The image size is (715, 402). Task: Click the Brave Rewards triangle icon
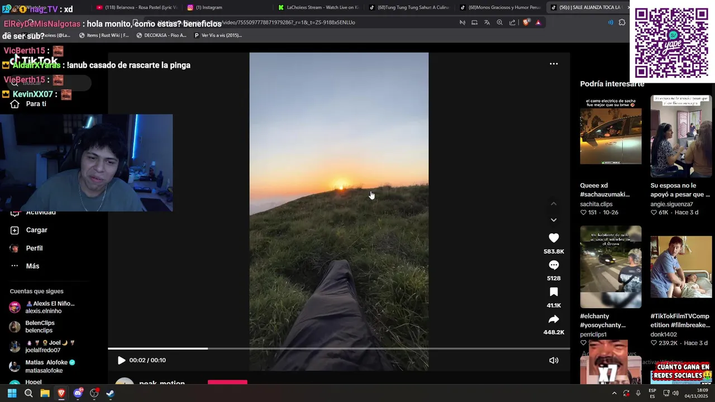click(x=538, y=22)
